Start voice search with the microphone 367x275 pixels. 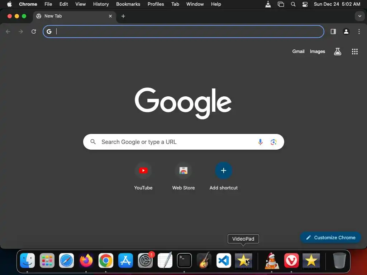pos(260,142)
